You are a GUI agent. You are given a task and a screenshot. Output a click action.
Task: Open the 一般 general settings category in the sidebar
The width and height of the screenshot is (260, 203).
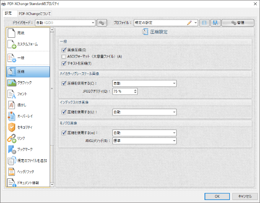click(x=28, y=58)
